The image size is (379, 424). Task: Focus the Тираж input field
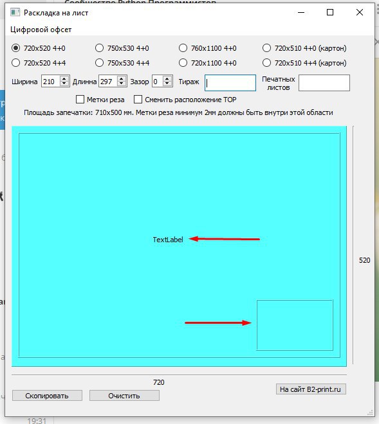point(230,83)
